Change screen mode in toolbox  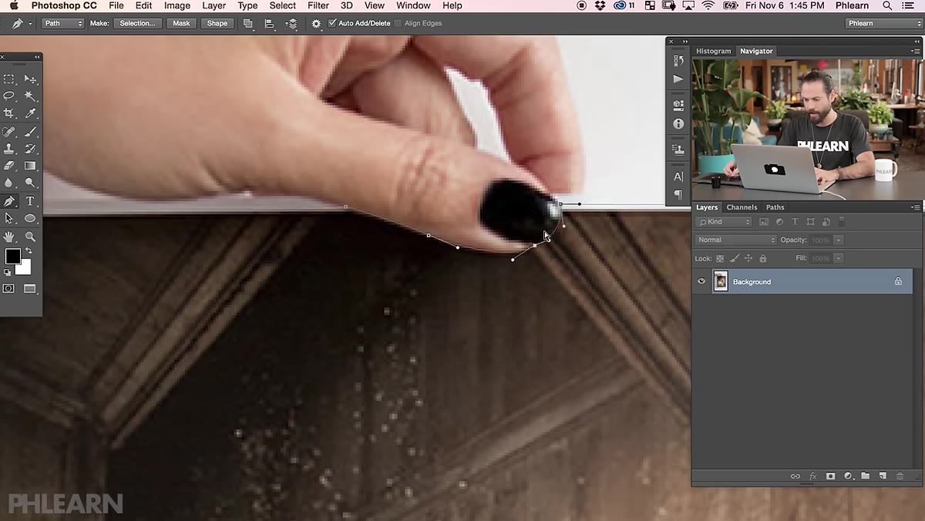[x=30, y=288]
